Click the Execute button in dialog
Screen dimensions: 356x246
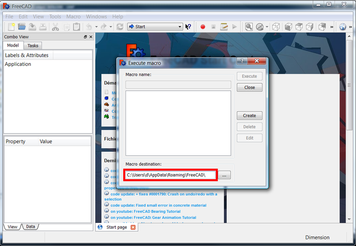[x=250, y=76]
